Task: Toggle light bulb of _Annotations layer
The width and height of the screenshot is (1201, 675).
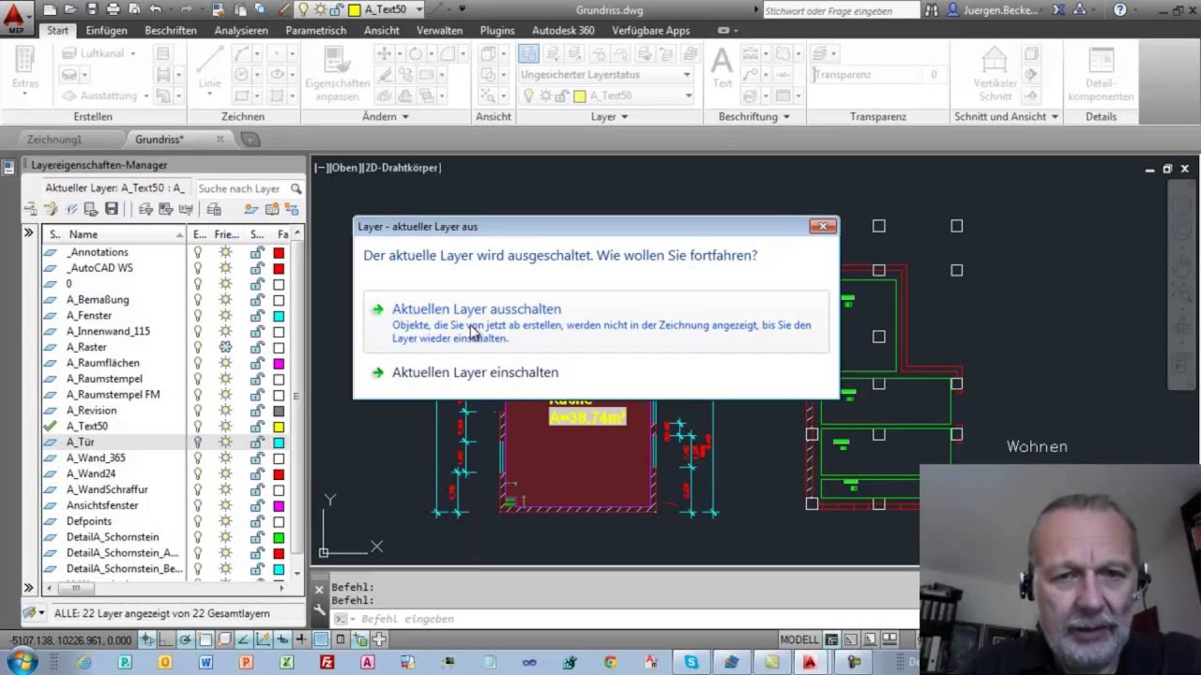Action: [198, 252]
